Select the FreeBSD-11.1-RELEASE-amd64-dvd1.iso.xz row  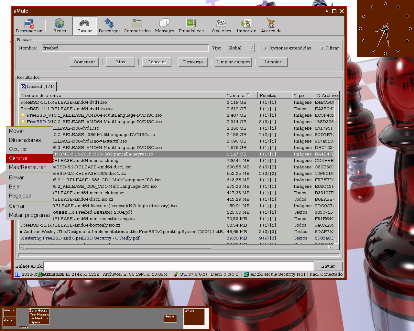click(177, 109)
